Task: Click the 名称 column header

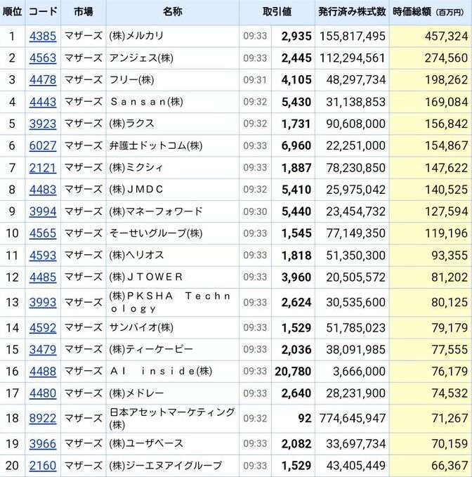Action: (173, 11)
